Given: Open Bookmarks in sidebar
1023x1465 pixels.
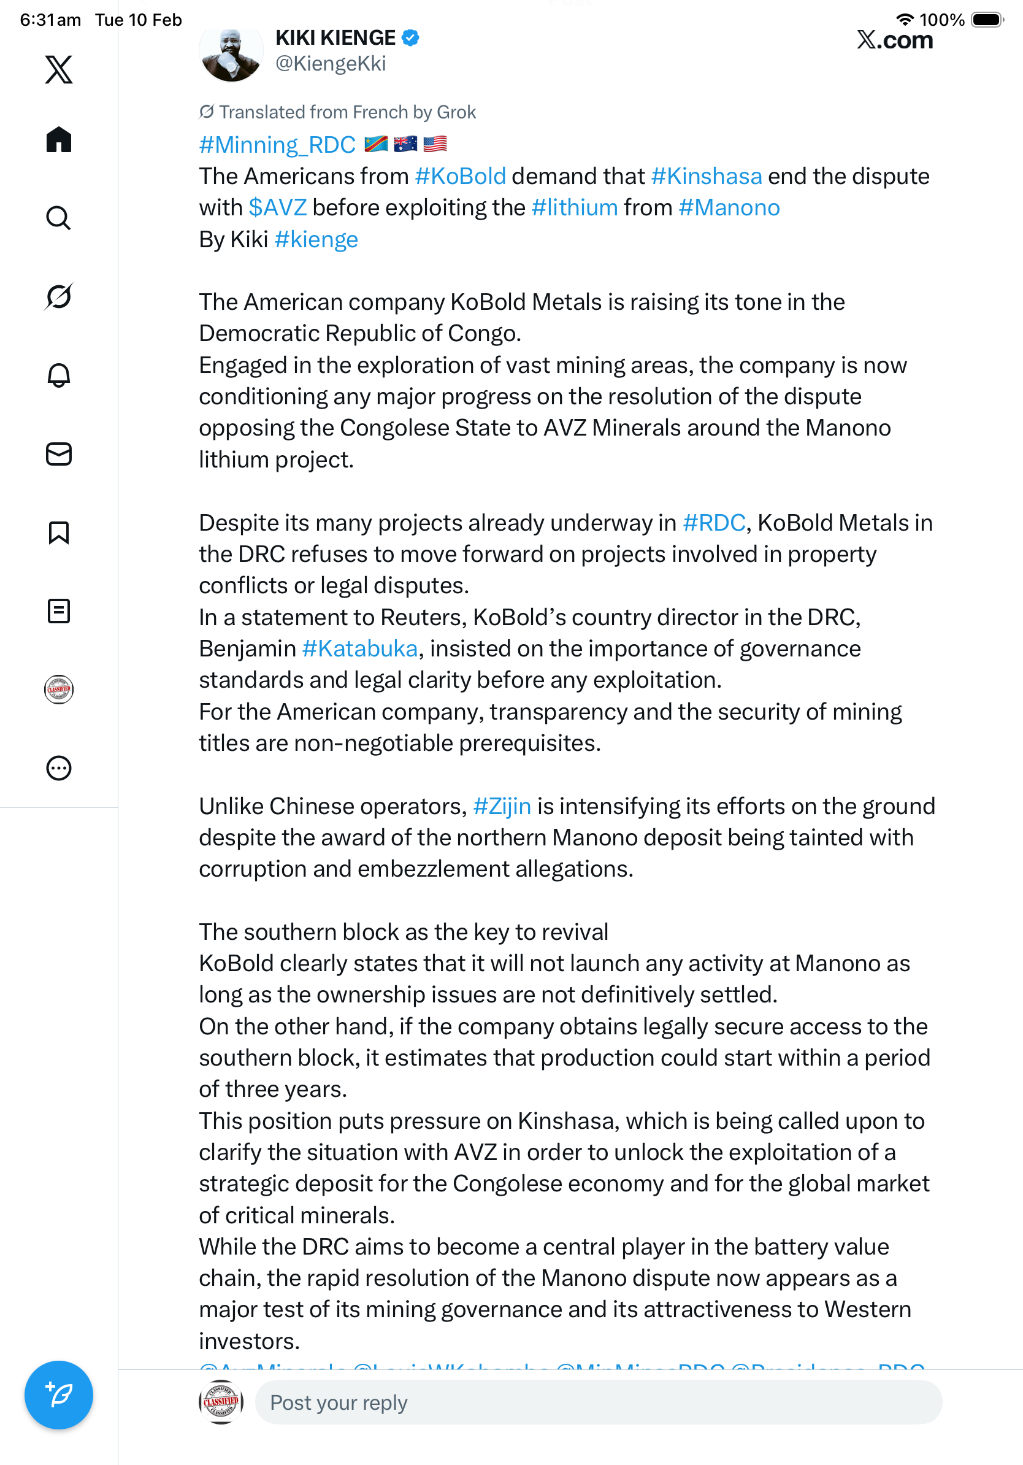Looking at the screenshot, I should [x=59, y=533].
